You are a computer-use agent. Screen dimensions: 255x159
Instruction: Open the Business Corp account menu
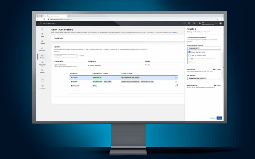tap(208, 24)
